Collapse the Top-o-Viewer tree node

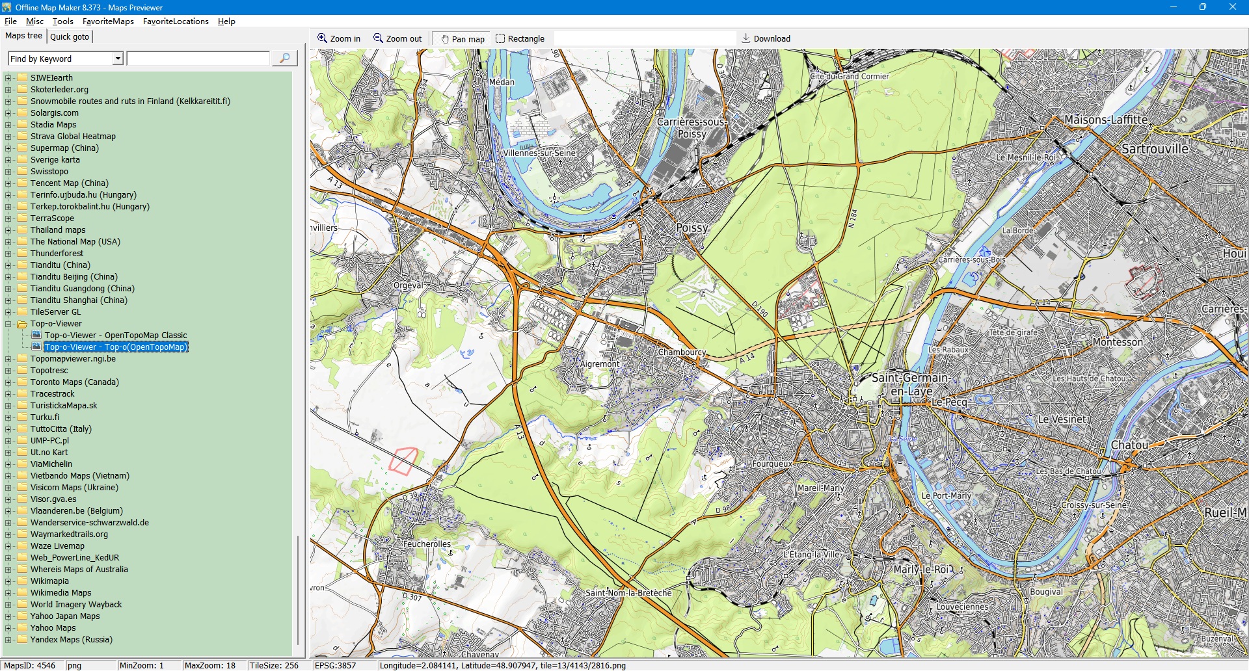[8, 324]
